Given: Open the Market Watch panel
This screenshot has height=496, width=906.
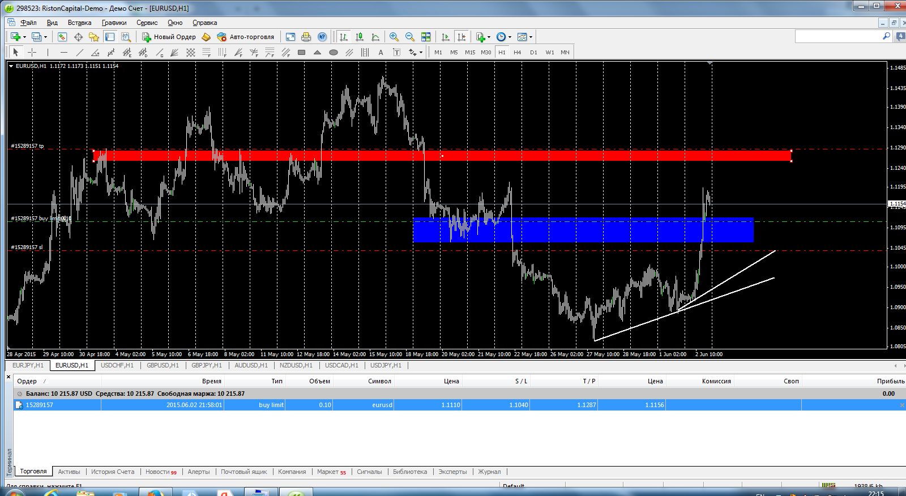Looking at the screenshot, I should [x=62, y=37].
